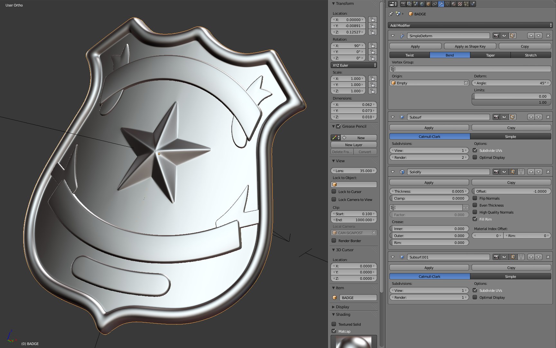Image resolution: width=556 pixels, height=348 pixels.
Task: Adjust the SimpleDeform Angle slider
Action: (511, 83)
